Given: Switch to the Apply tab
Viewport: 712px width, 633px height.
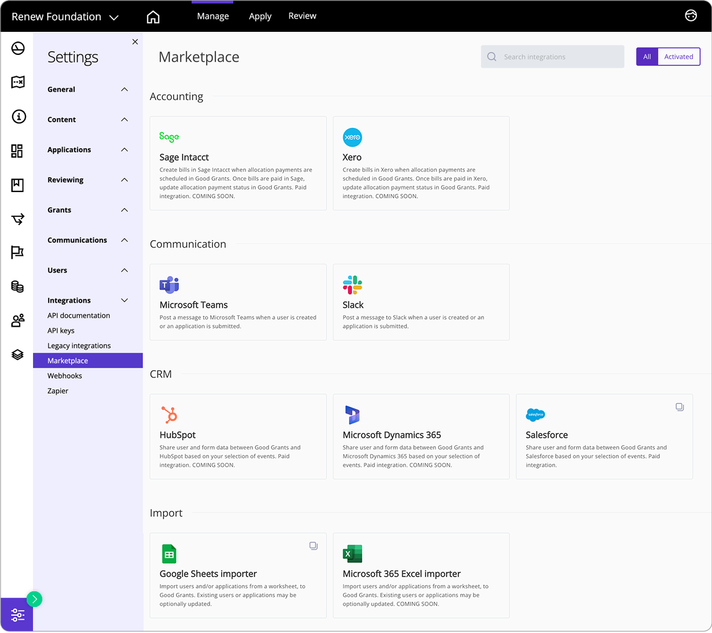Looking at the screenshot, I should pyautogui.click(x=260, y=16).
